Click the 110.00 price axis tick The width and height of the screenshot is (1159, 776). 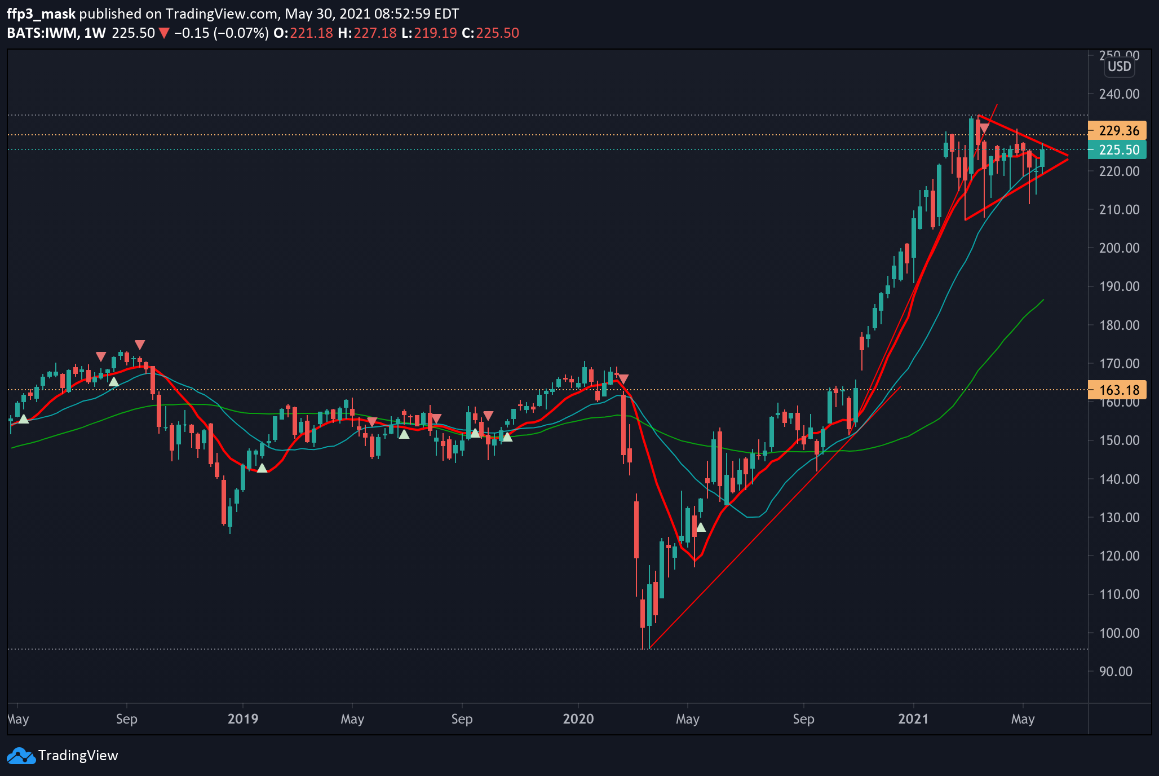pos(1119,594)
